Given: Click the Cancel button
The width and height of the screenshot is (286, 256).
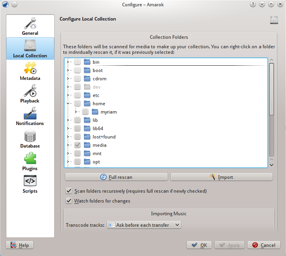Looking at the screenshot, I should point(263,245).
